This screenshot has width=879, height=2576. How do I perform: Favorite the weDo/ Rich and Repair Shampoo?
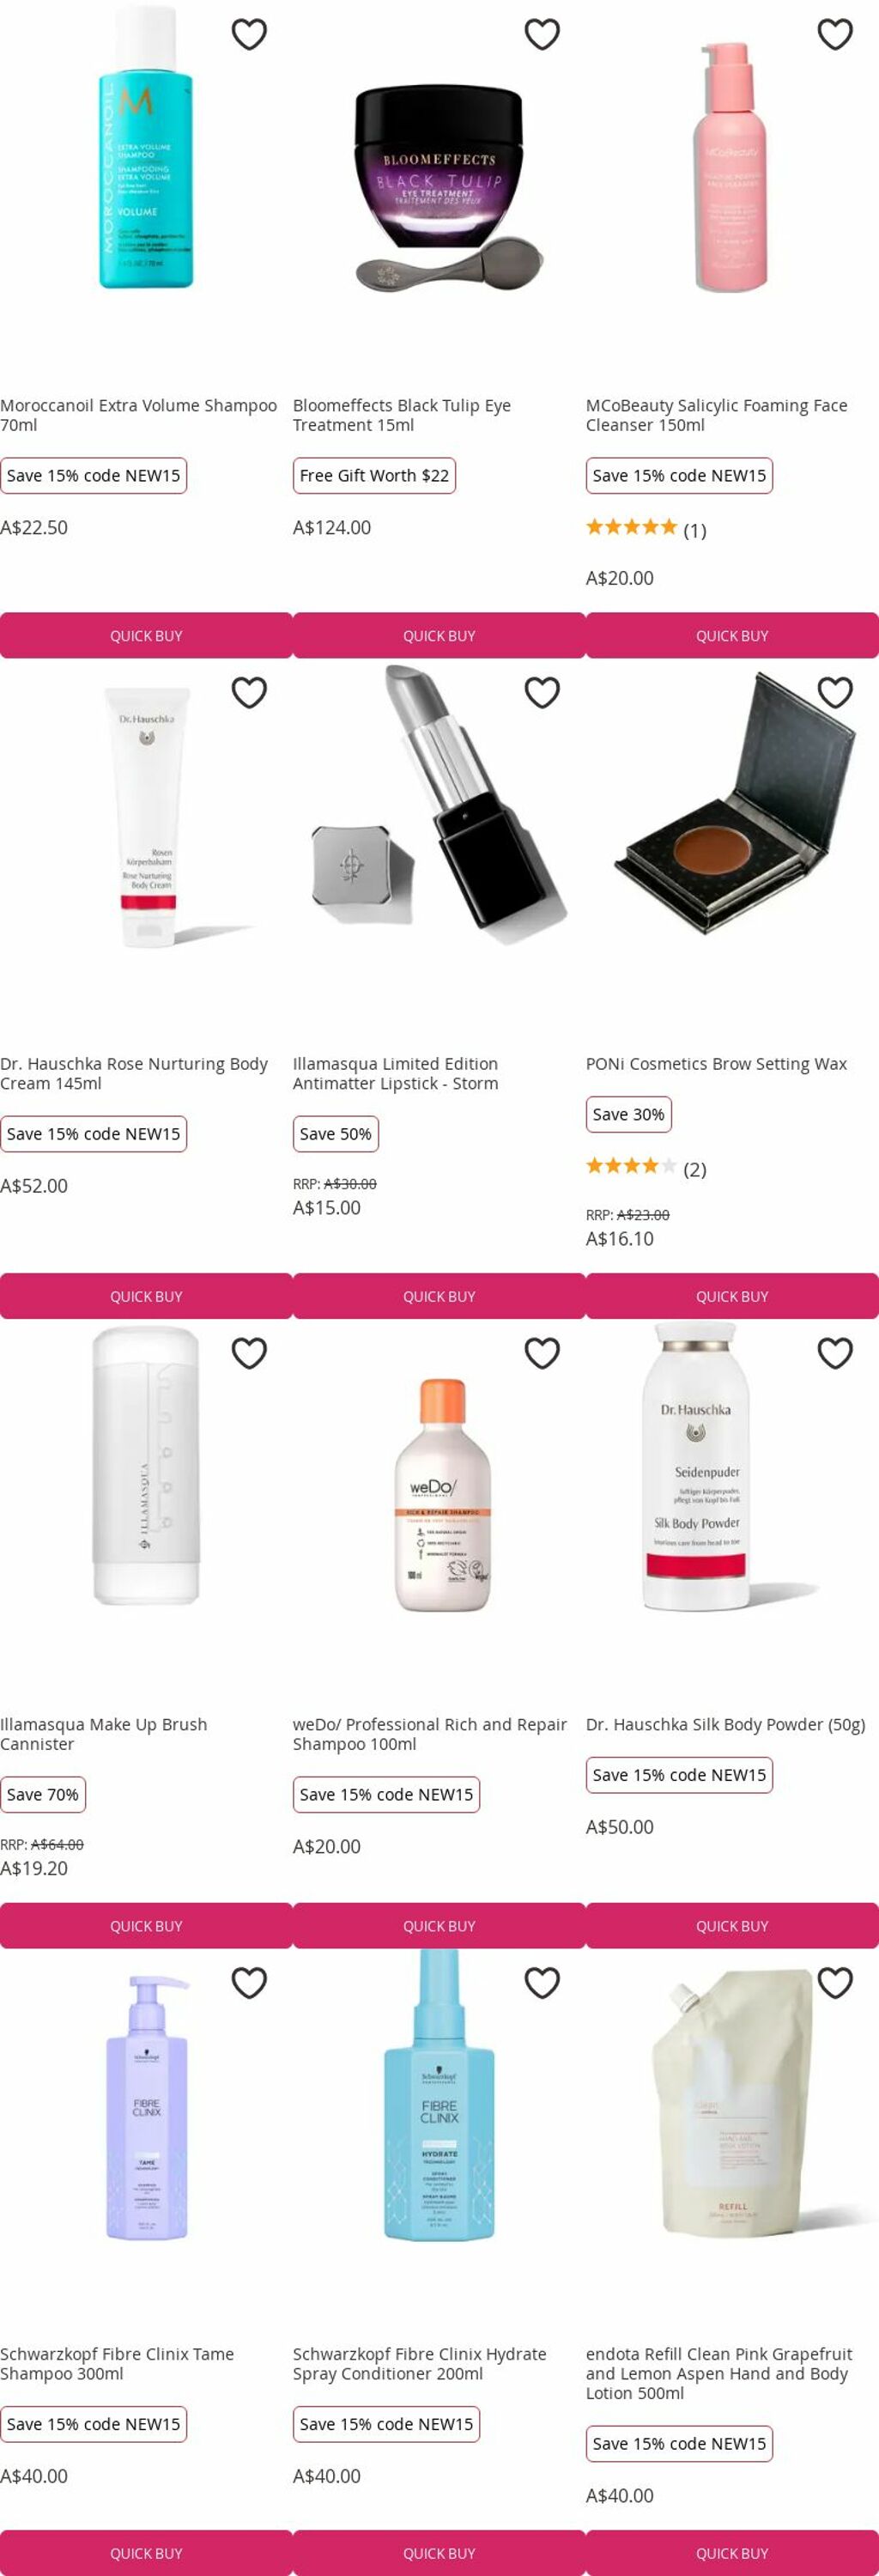542,1353
